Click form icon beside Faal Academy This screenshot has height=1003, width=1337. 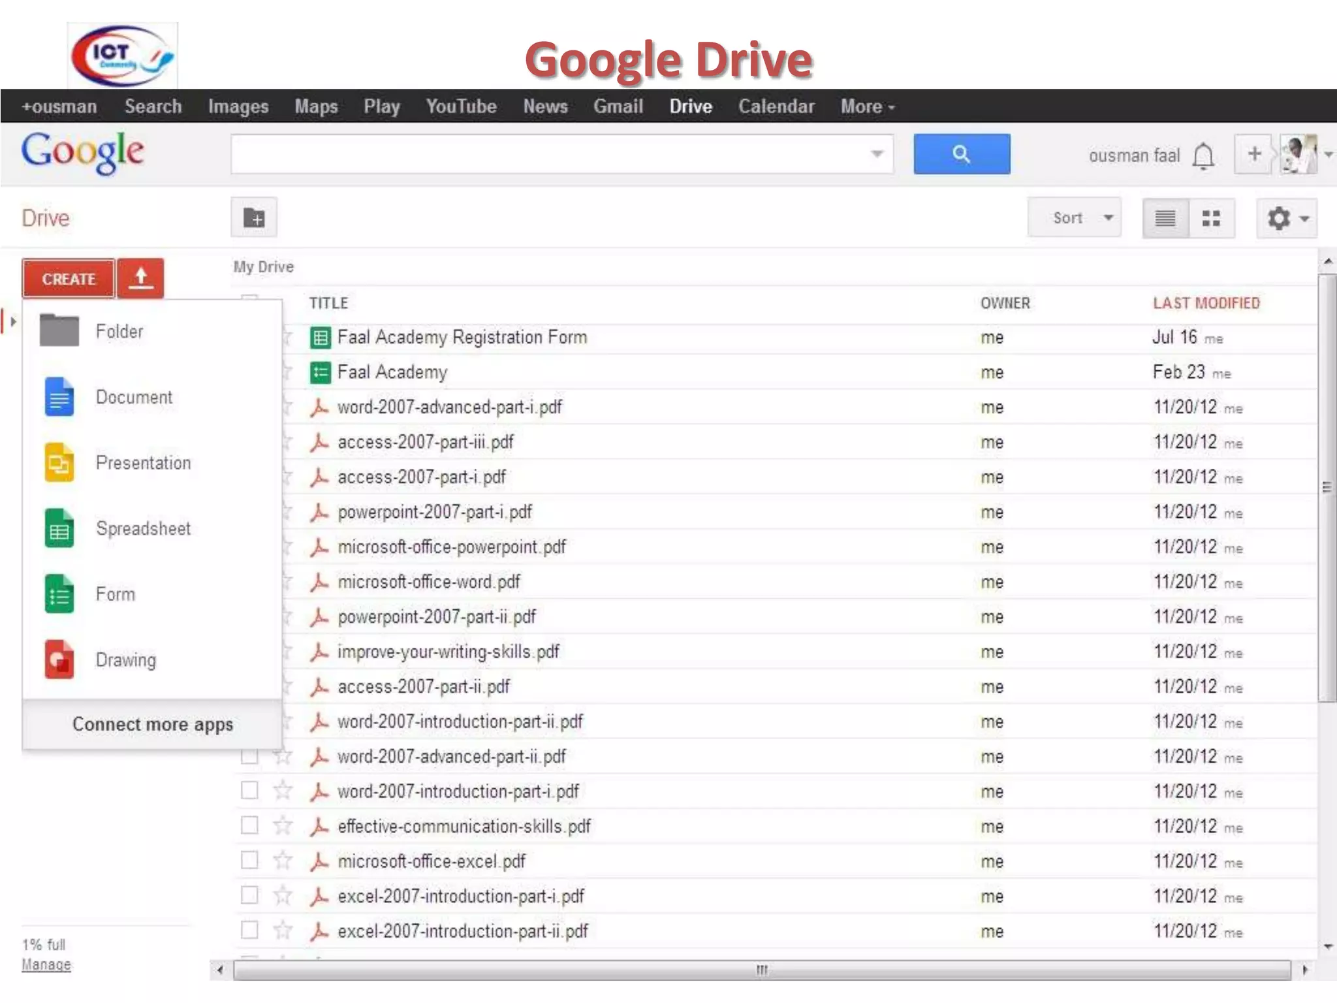tap(320, 373)
